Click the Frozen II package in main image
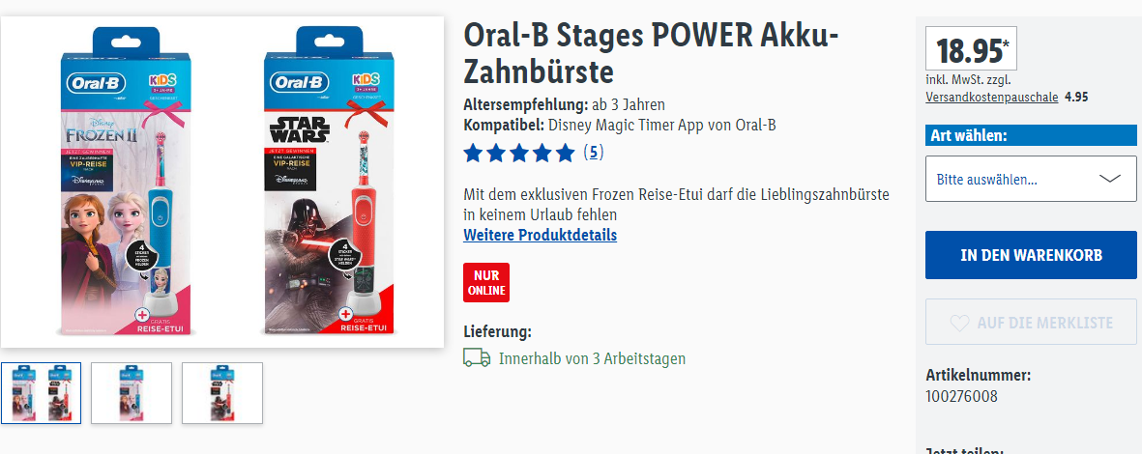This screenshot has width=1142, height=454. [126, 182]
